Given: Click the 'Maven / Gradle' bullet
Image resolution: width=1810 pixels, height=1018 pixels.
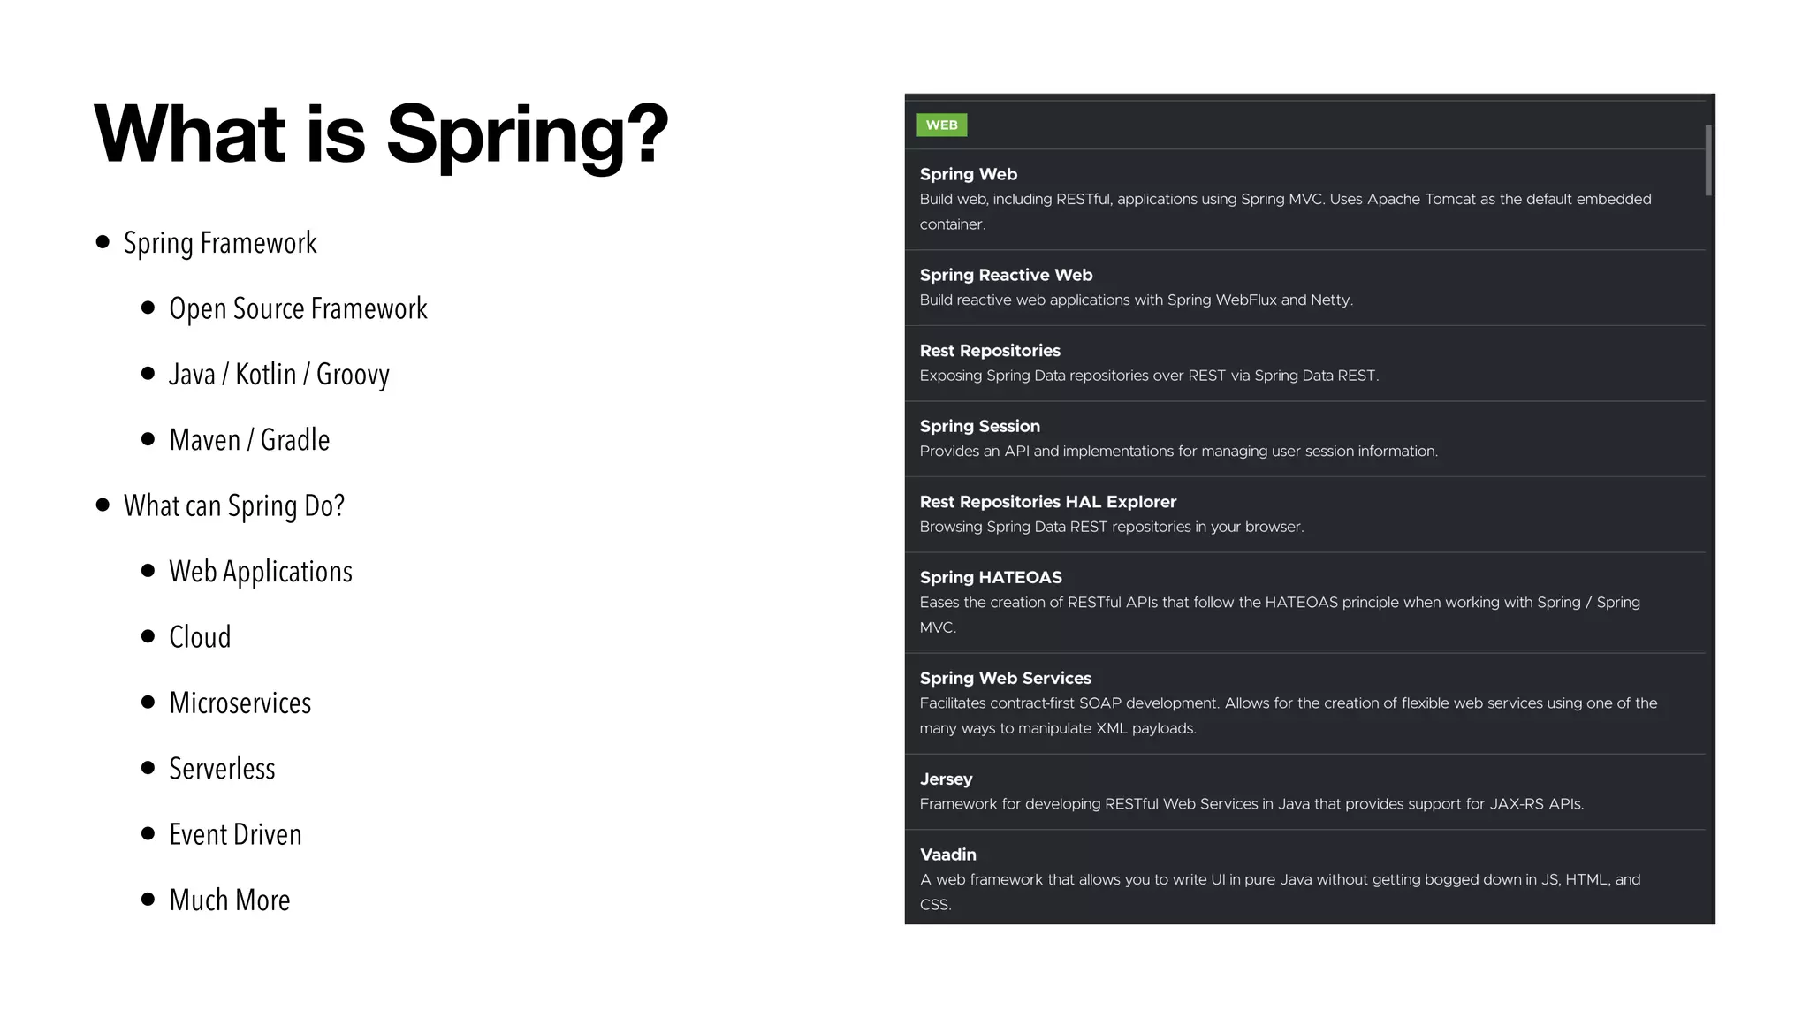Looking at the screenshot, I should pos(249,440).
